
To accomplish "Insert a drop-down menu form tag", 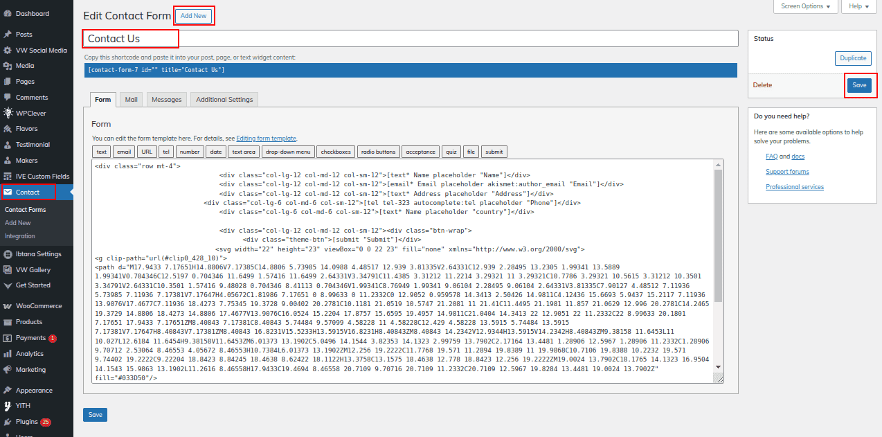I will (x=288, y=152).
